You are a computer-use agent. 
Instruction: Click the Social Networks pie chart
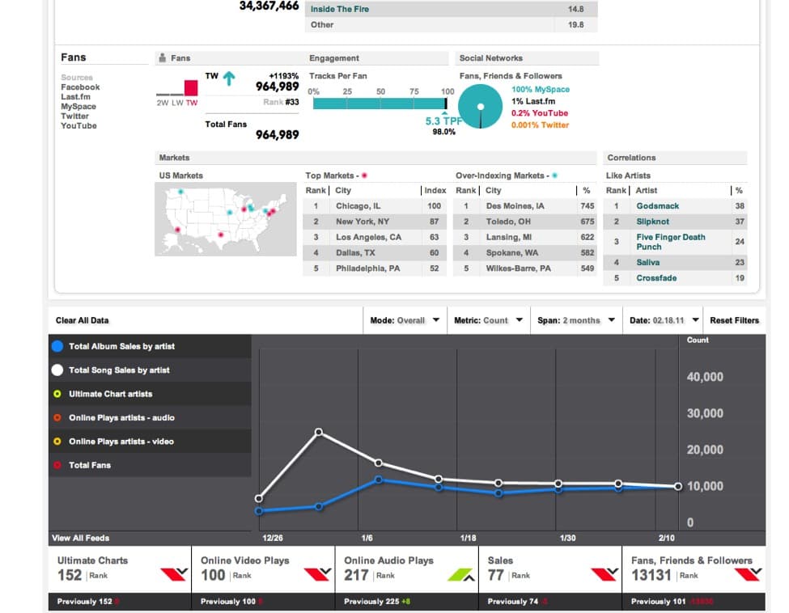point(480,106)
